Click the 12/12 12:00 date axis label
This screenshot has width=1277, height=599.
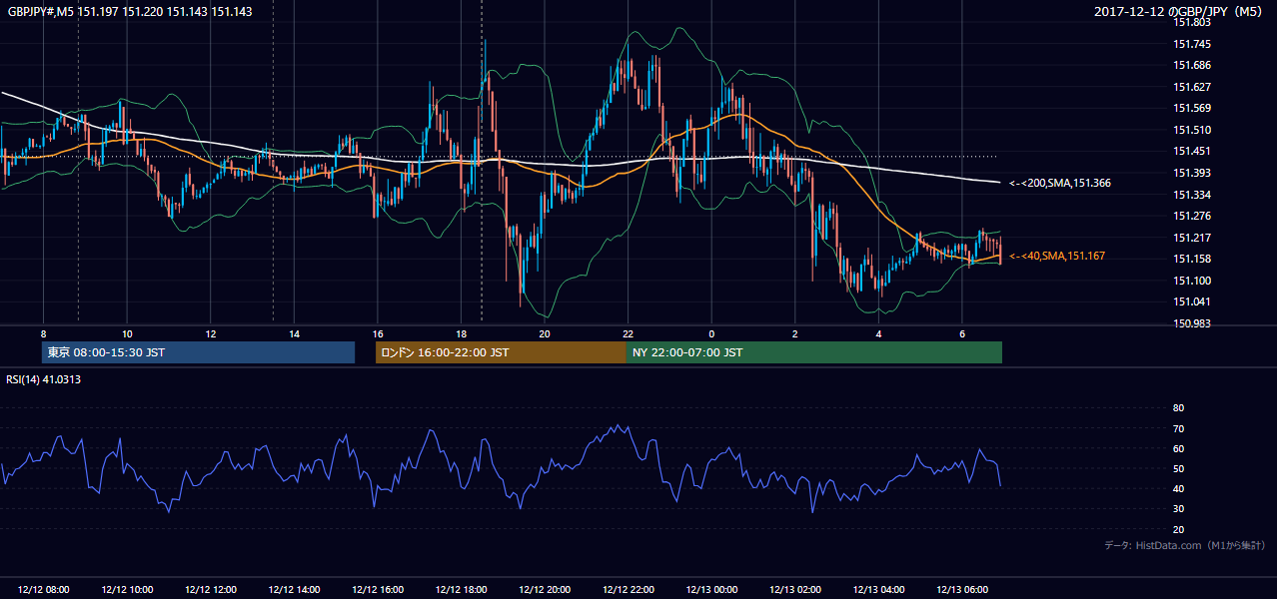coord(211,590)
